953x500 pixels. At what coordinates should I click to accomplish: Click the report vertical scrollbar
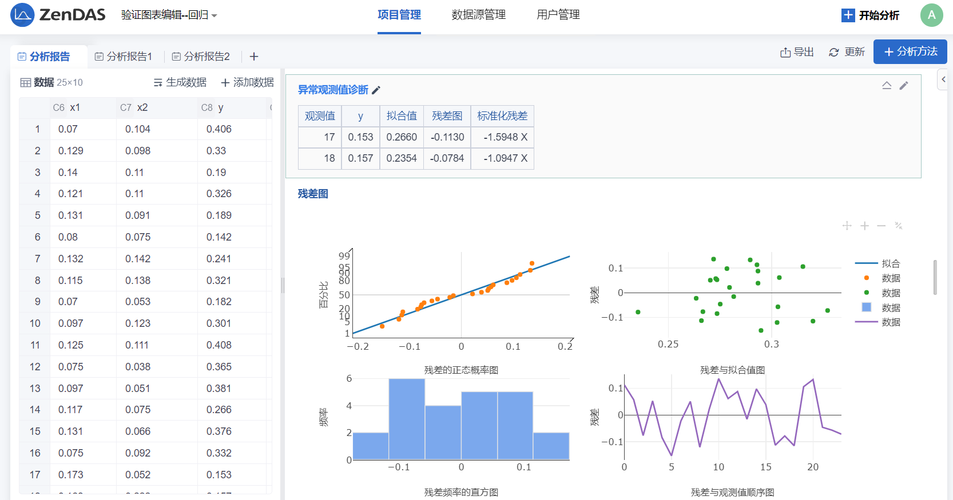935,277
